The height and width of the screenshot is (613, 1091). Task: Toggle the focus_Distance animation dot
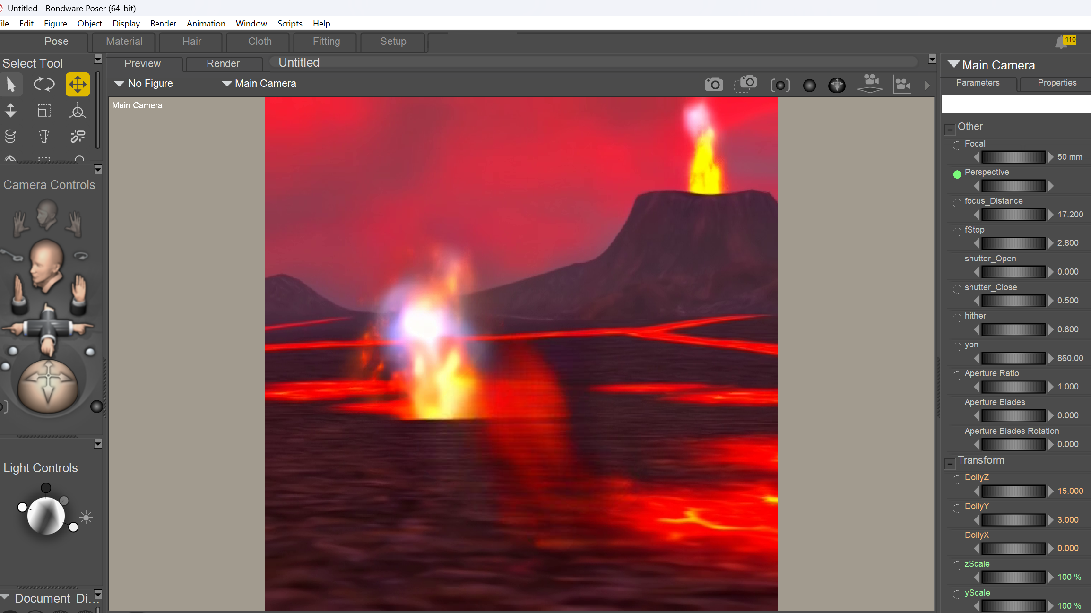coord(957,203)
